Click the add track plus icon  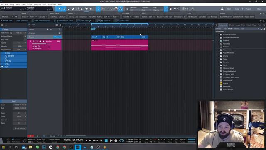pos(61,25)
